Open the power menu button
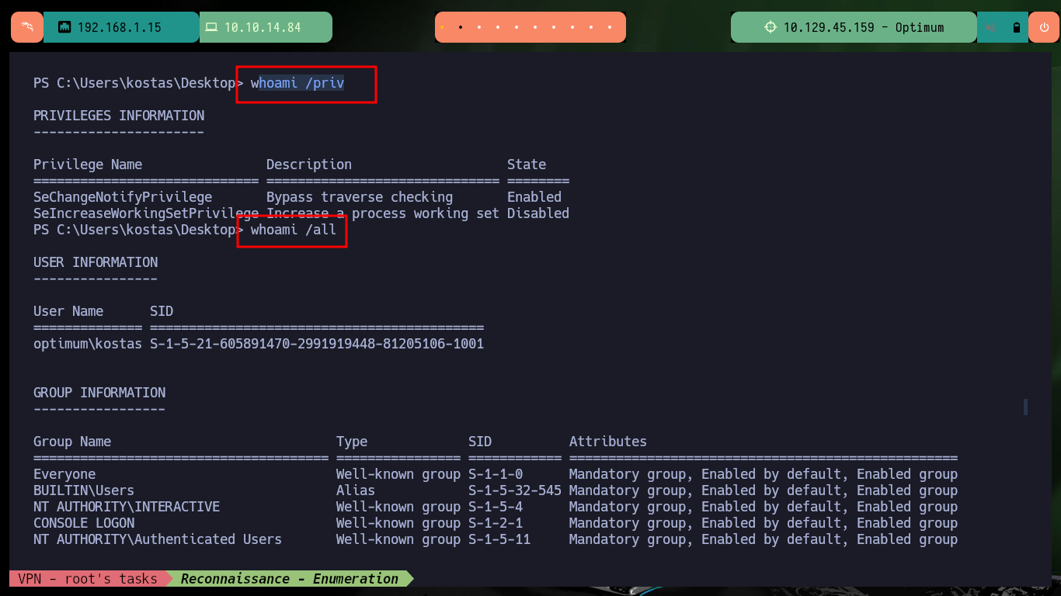1061x596 pixels. tap(1043, 27)
